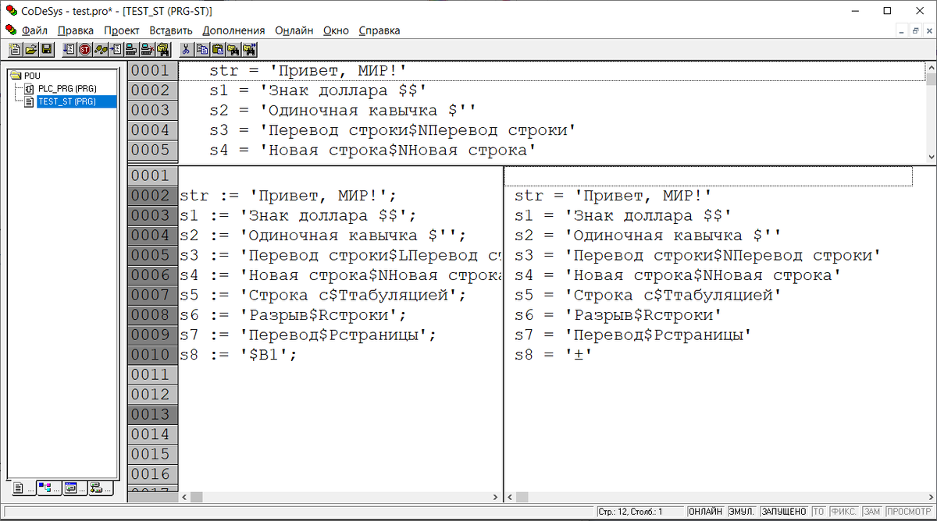
Task: Restore the TEST_ST child window
Action: 915,30
